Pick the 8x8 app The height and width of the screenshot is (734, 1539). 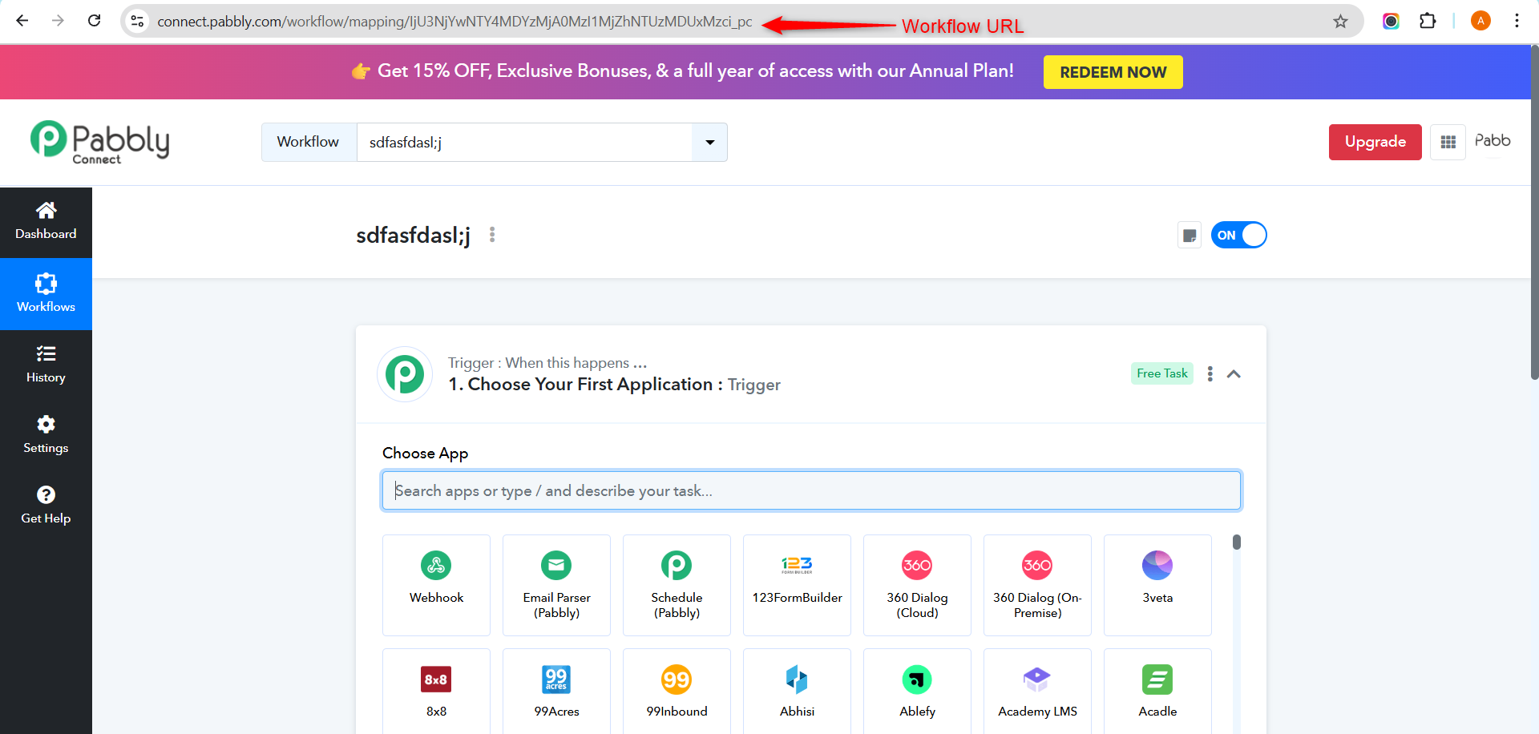[x=436, y=692]
